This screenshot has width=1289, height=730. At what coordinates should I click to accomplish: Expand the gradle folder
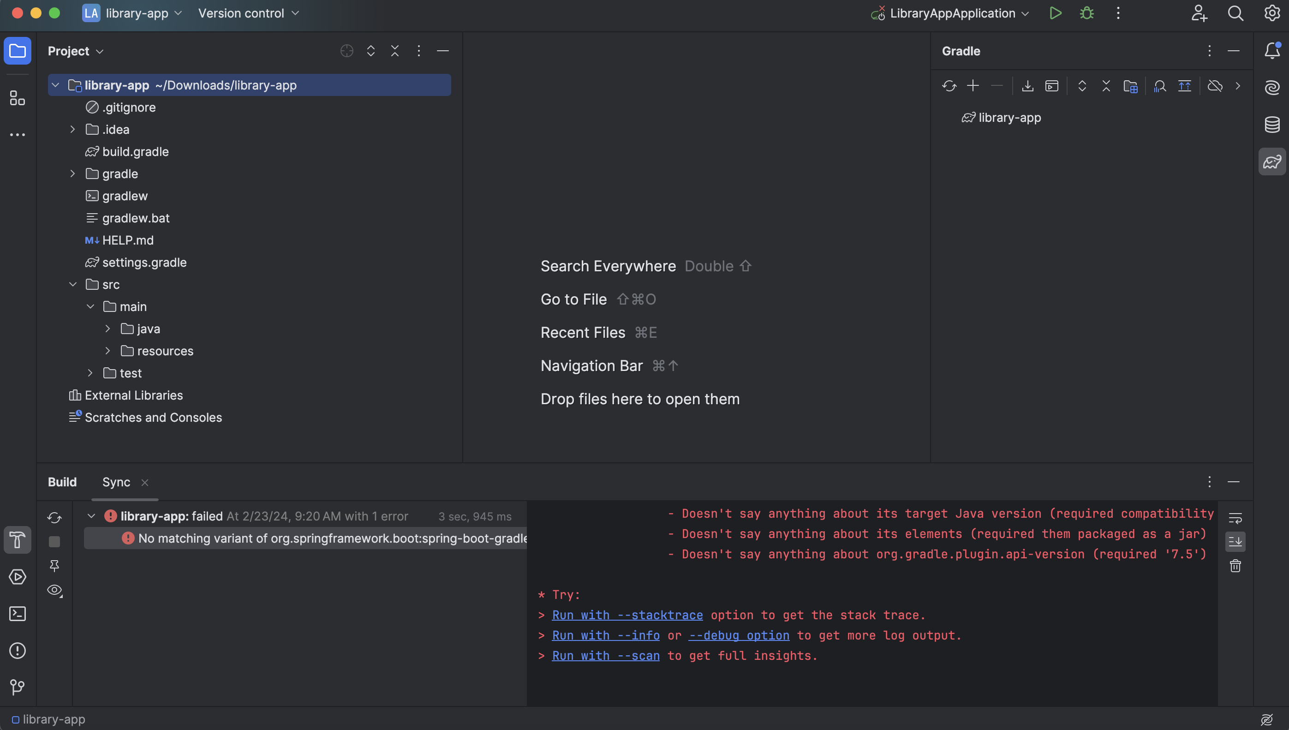click(x=73, y=174)
